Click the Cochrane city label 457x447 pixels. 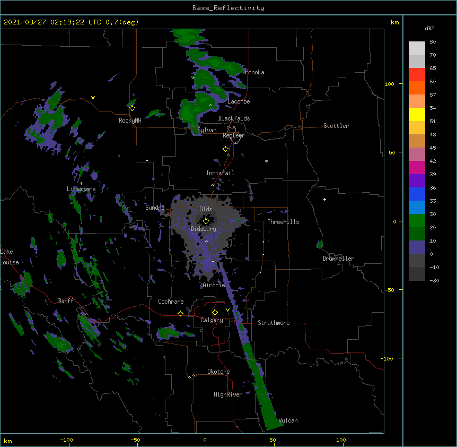(171, 302)
